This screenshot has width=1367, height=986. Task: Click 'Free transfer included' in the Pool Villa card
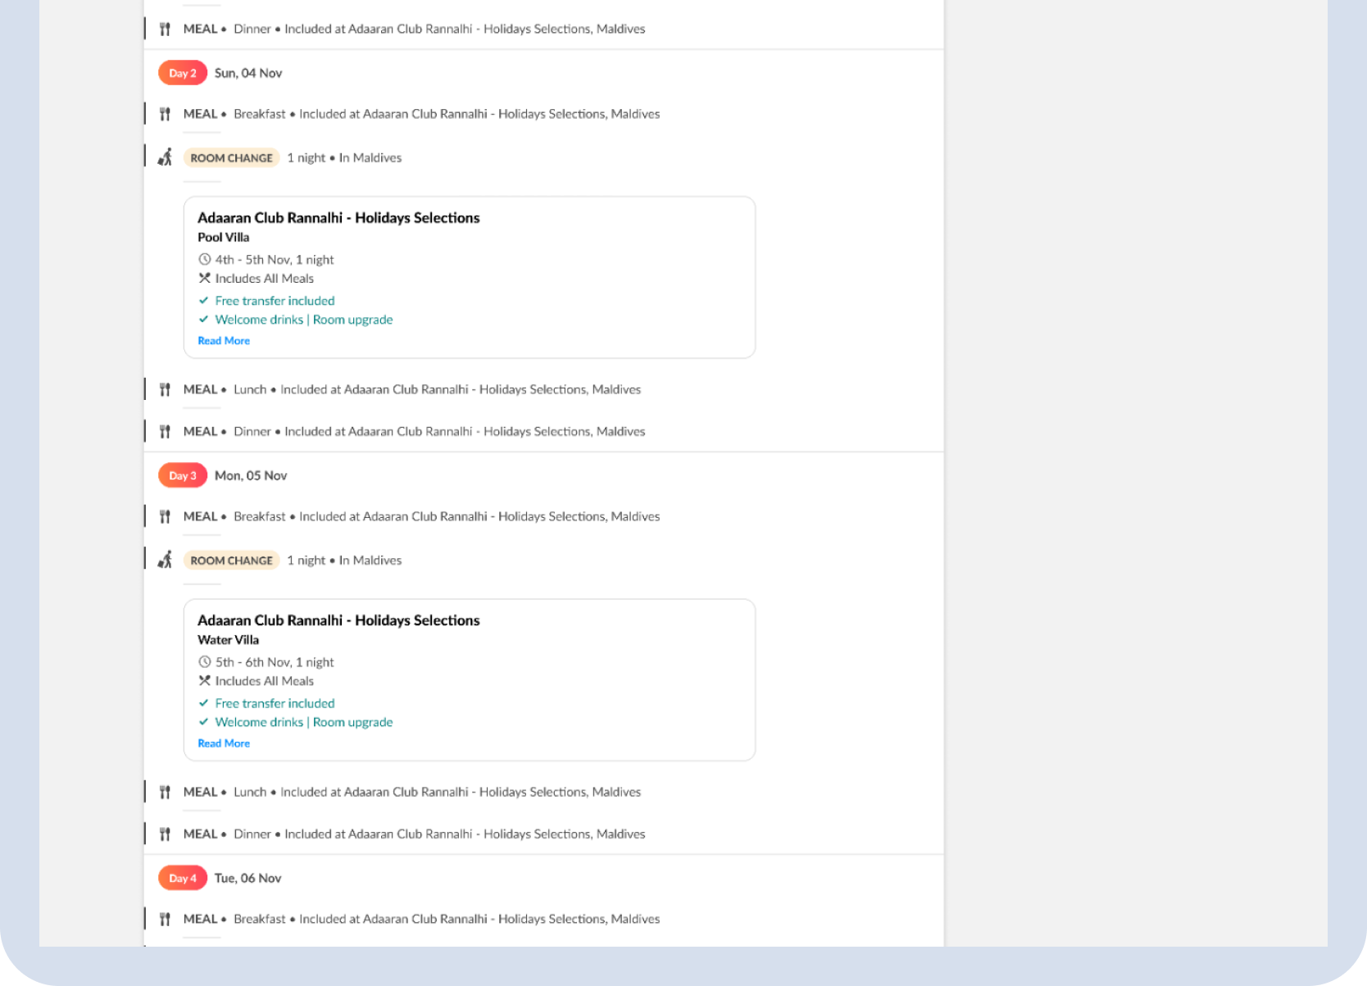275,301
